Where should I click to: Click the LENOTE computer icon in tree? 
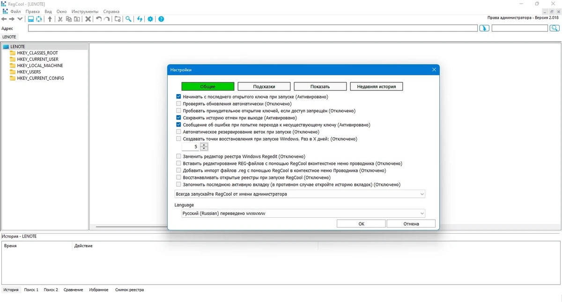[x=6, y=47]
